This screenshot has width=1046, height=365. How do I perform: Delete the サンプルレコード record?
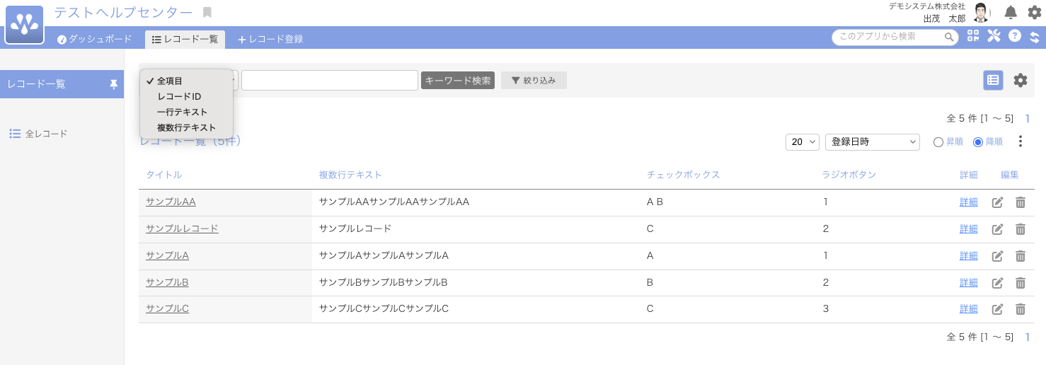pos(1021,229)
